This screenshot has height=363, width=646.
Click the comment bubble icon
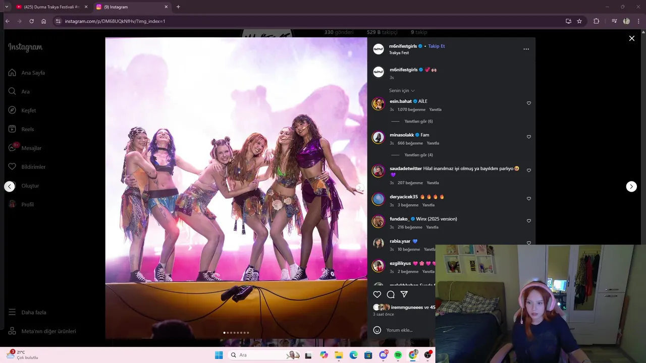tap(391, 294)
